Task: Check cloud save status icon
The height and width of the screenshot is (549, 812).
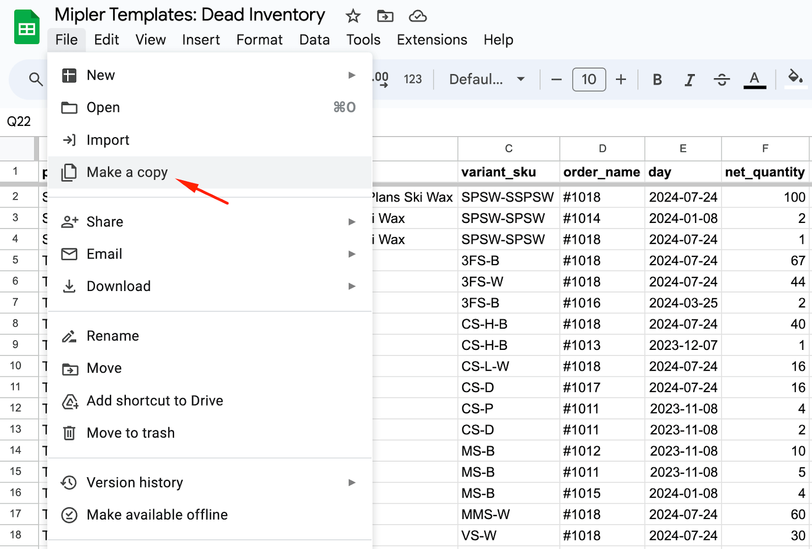Action: click(417, 16)
